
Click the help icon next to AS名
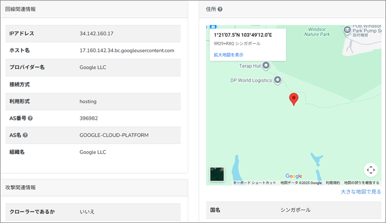pos(25,135)
